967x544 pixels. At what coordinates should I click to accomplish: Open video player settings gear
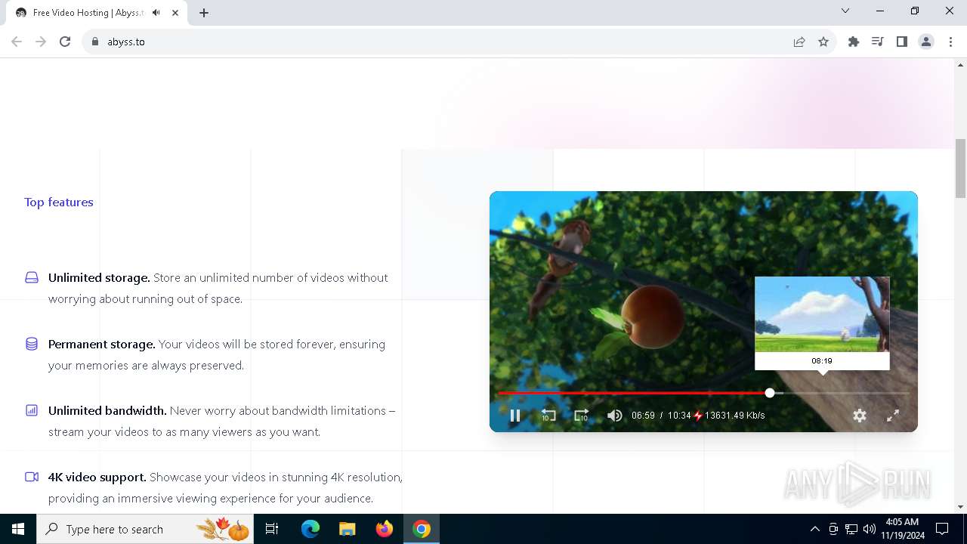(860, 416)
